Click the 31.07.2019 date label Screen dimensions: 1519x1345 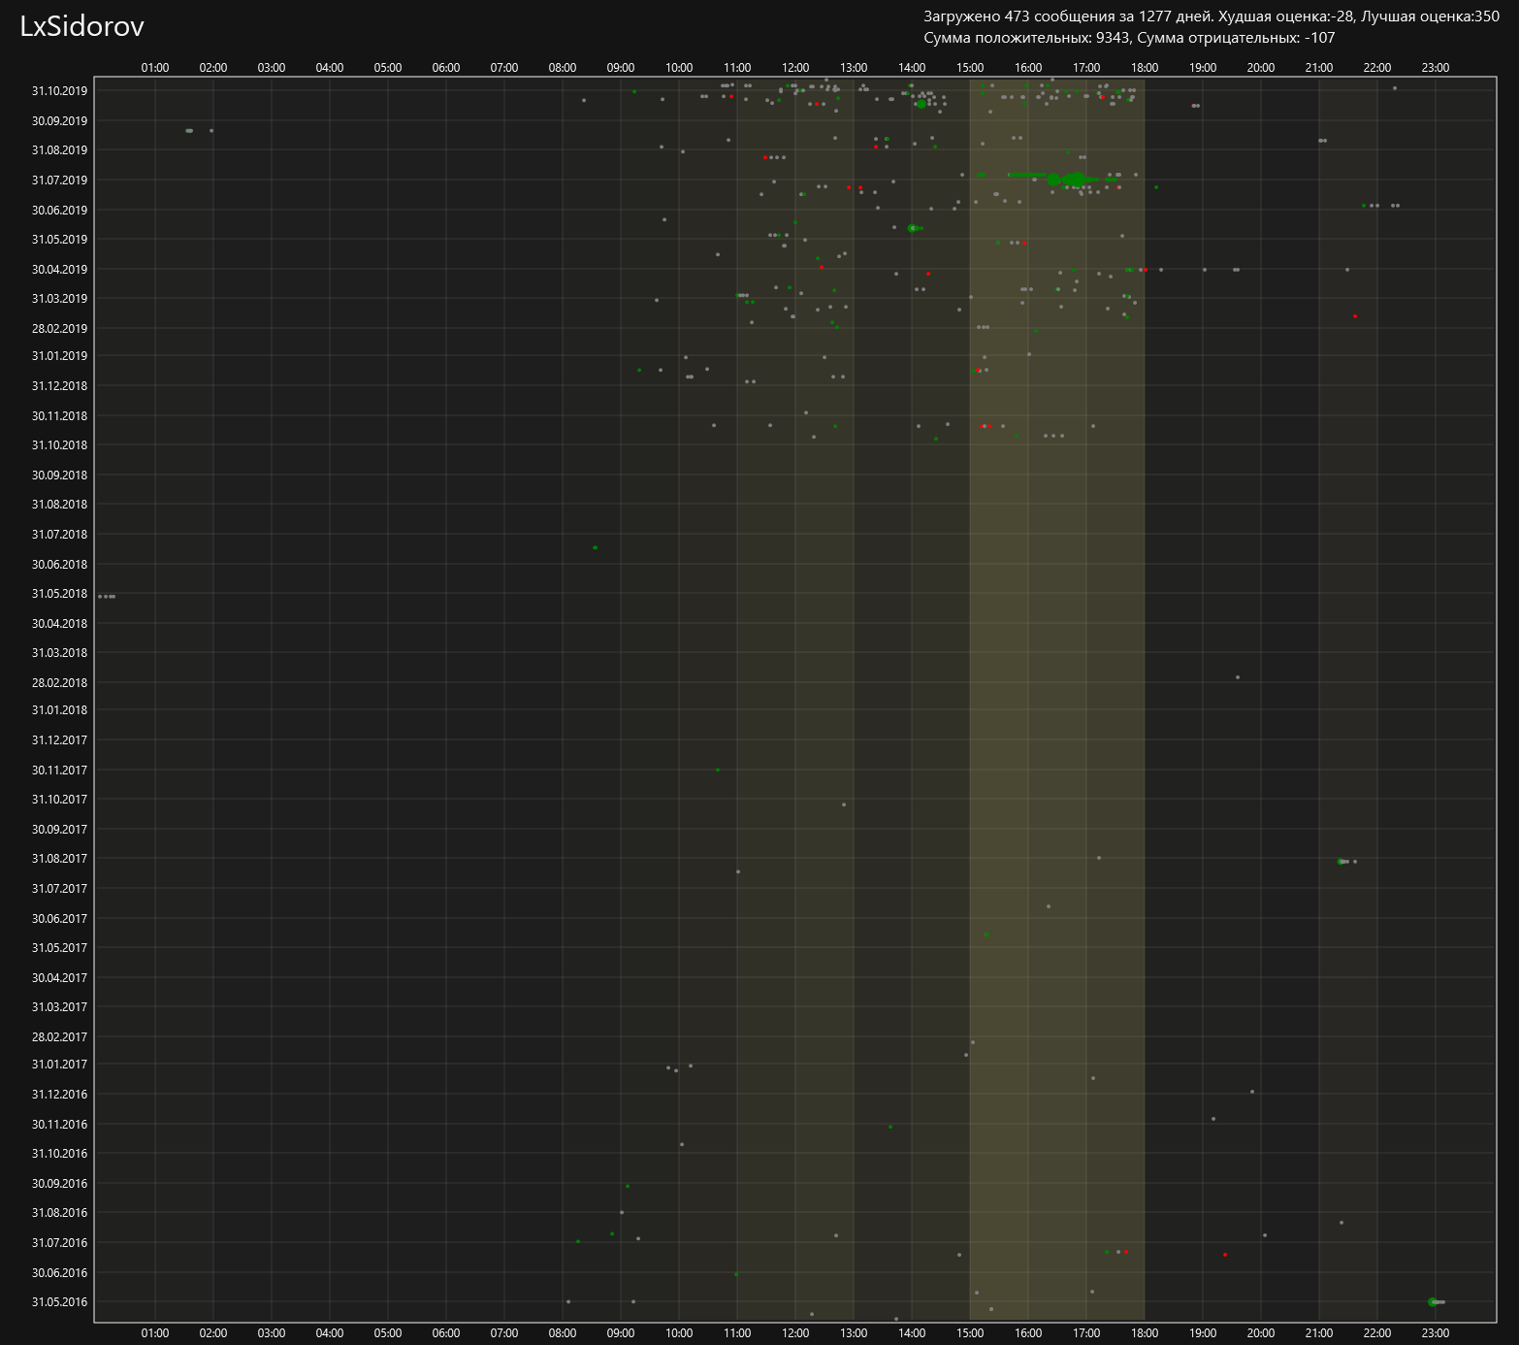pyautogui.click(x=59, y=180)
